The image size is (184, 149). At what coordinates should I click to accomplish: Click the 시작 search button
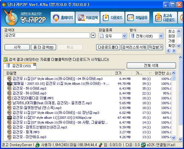(x=17, y=47)
